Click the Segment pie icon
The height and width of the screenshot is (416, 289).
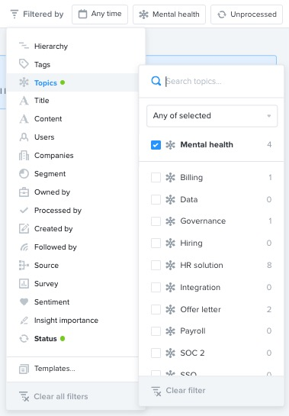click(24, 174)
